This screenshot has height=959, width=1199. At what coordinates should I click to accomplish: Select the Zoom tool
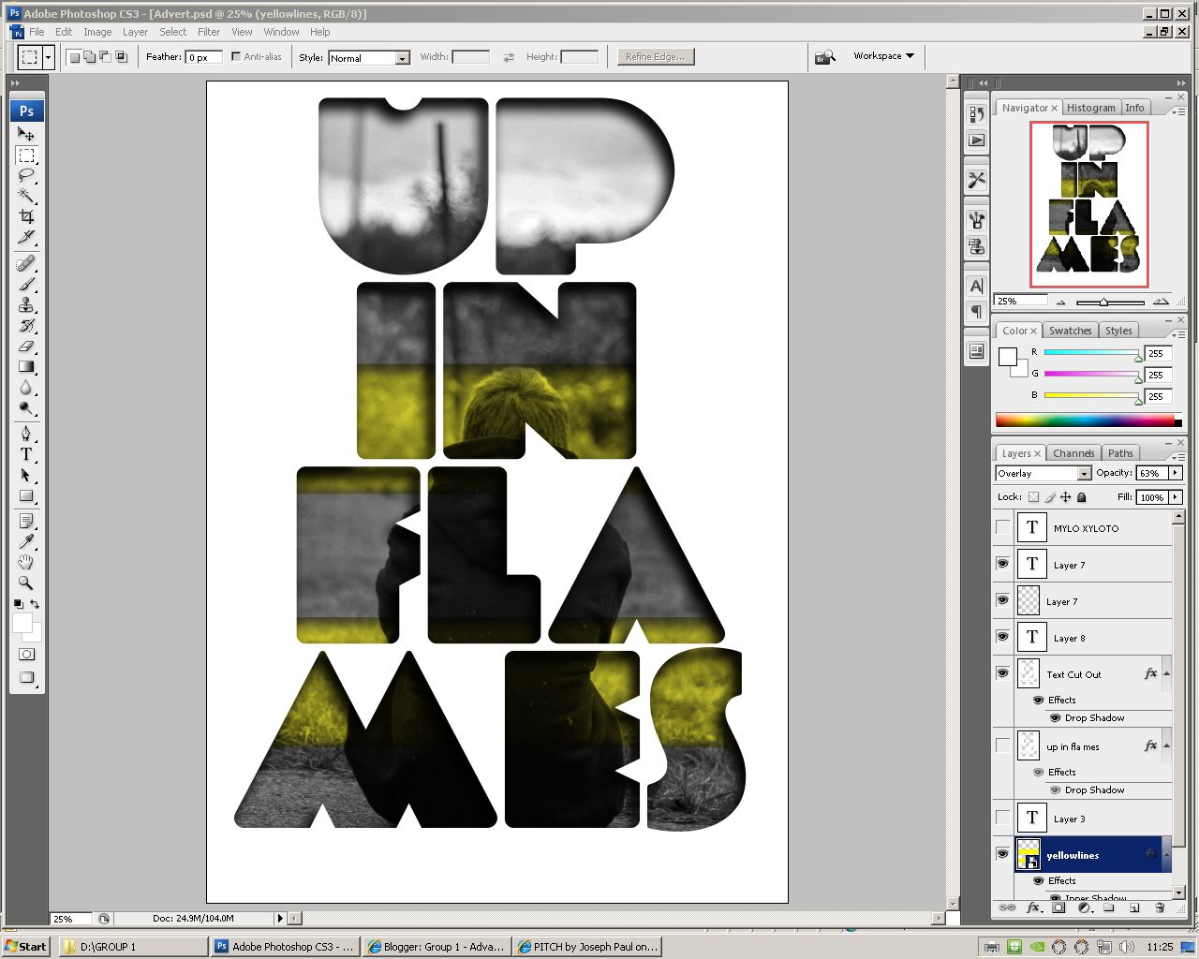tap(26, 583)
